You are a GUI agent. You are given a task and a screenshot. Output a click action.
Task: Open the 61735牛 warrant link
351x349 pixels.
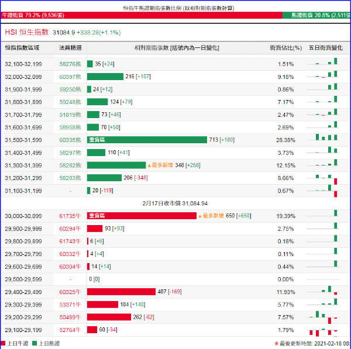point(70,216)
